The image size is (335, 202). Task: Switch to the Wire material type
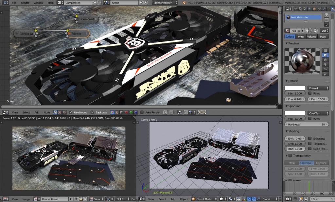pyautogui.click(x=300, y=37)
